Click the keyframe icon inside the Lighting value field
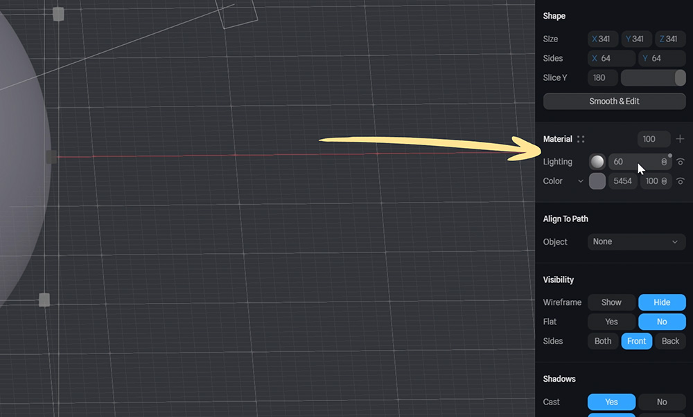693x417 pixels. pyautogui.click(x=664, y=161)
